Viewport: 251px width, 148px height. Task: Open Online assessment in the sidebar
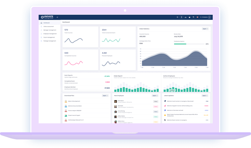[x=49, y=27]
